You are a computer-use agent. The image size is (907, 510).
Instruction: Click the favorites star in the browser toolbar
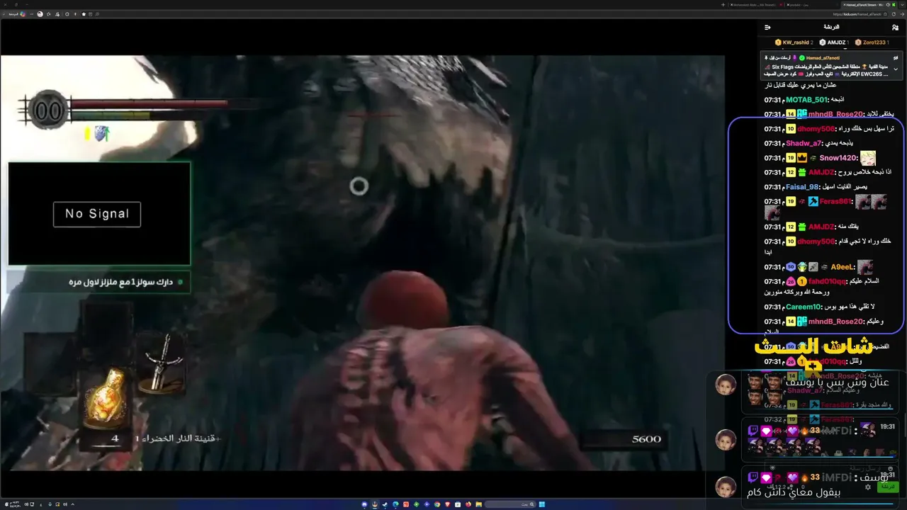click(84, 14)
